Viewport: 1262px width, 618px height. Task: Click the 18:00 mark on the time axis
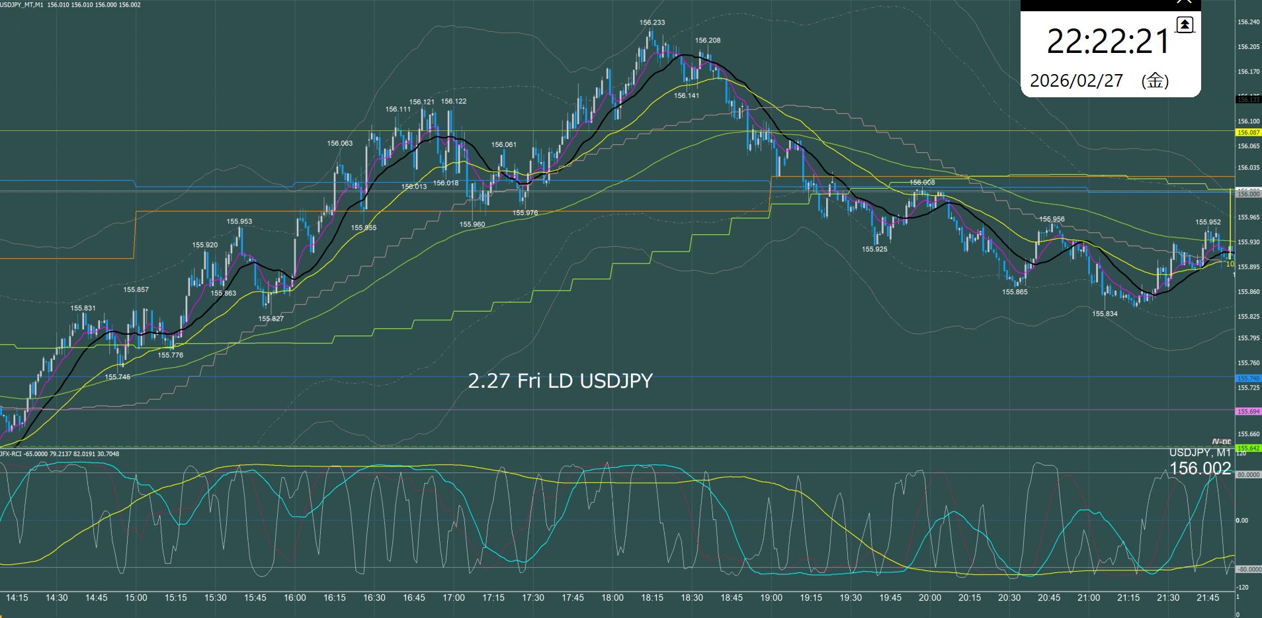[x=612, y=598]
